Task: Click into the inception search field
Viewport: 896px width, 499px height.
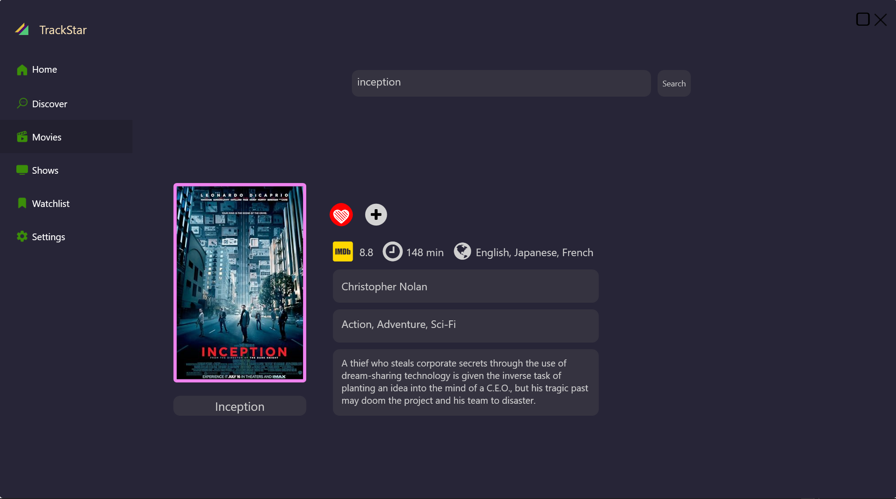Action: pyautogui.click(x=501, y=83)
